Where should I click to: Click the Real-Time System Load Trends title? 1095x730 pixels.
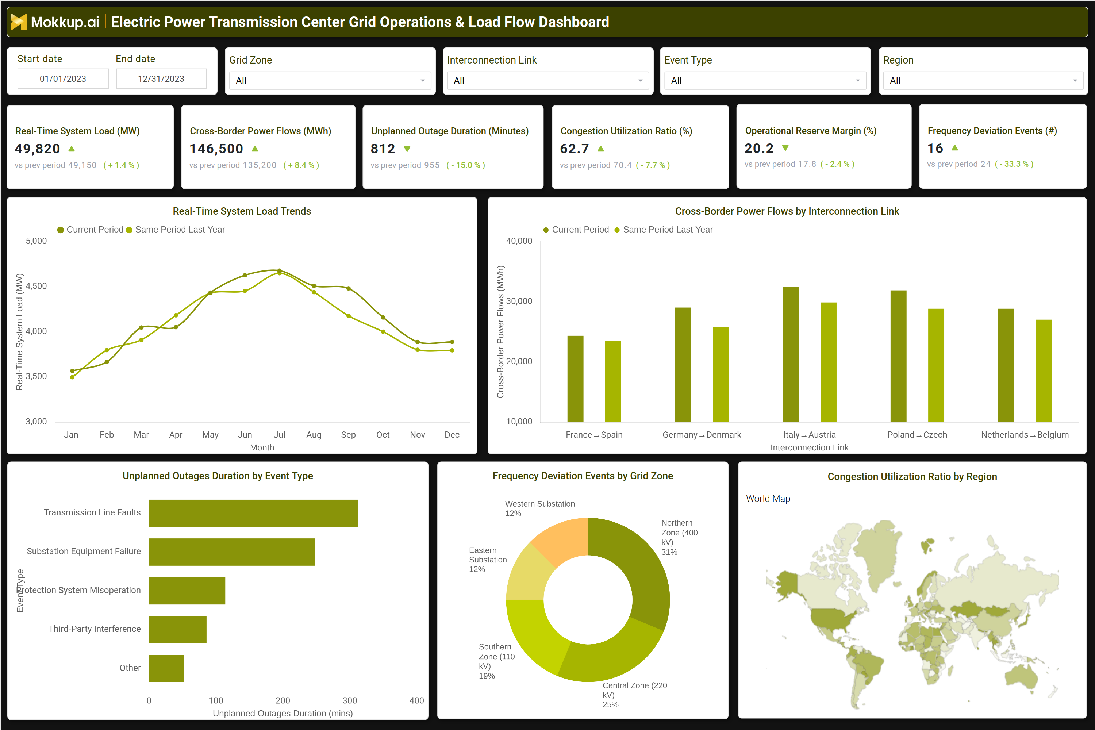click(x=242, y=211)
